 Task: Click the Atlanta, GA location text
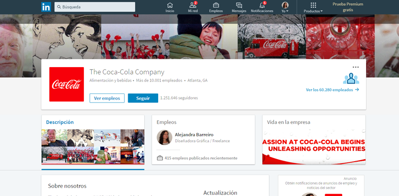197,81
